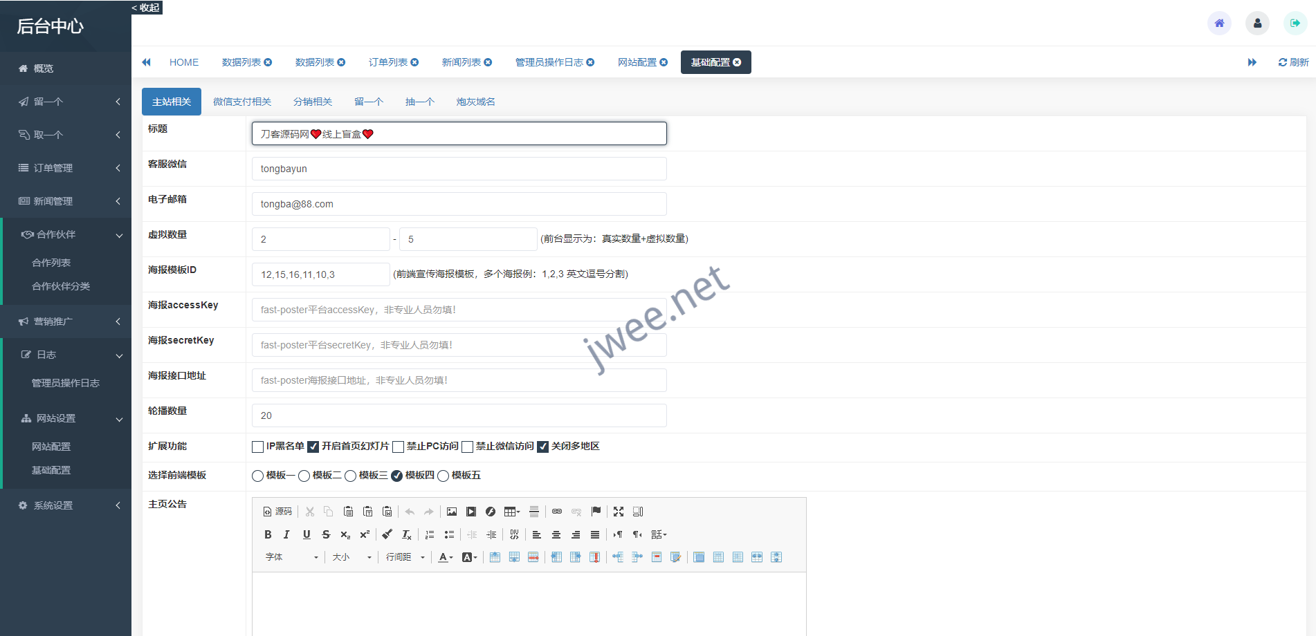Screen dimensions: 1316x636
Task: Click the 收起 collapse sidebar button
Action: 146,8
